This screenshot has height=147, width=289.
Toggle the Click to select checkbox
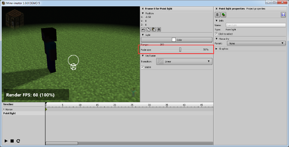click(x=216, y=34)
